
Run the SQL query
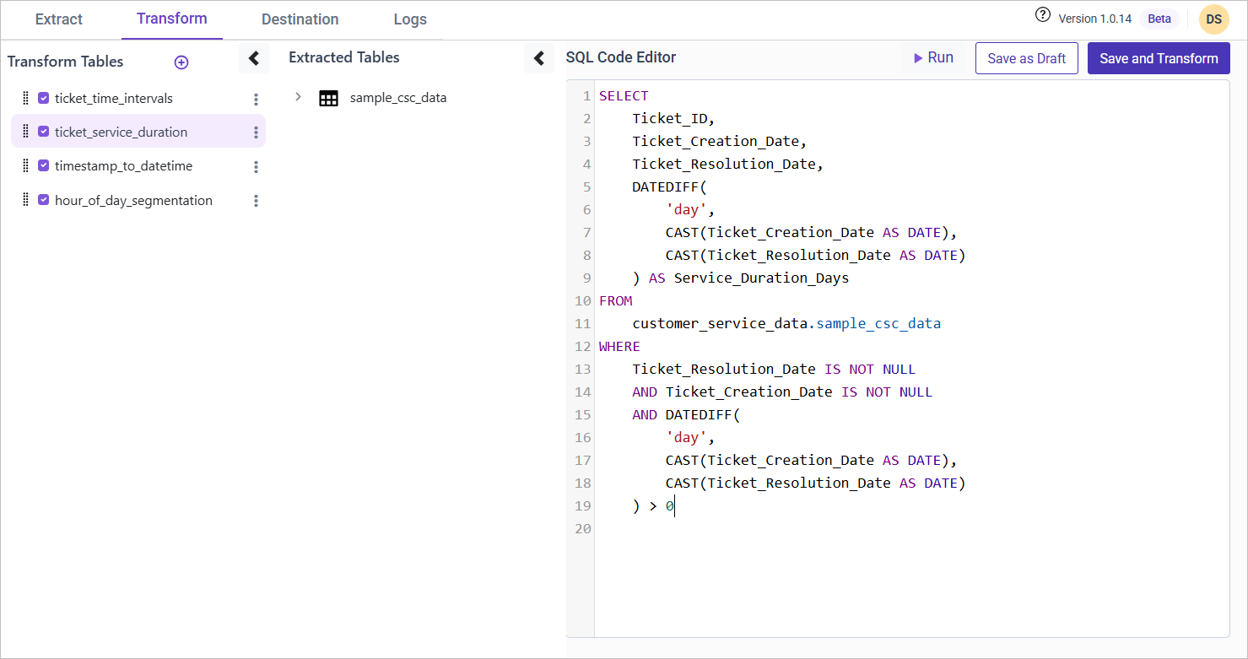coord(933,58)
